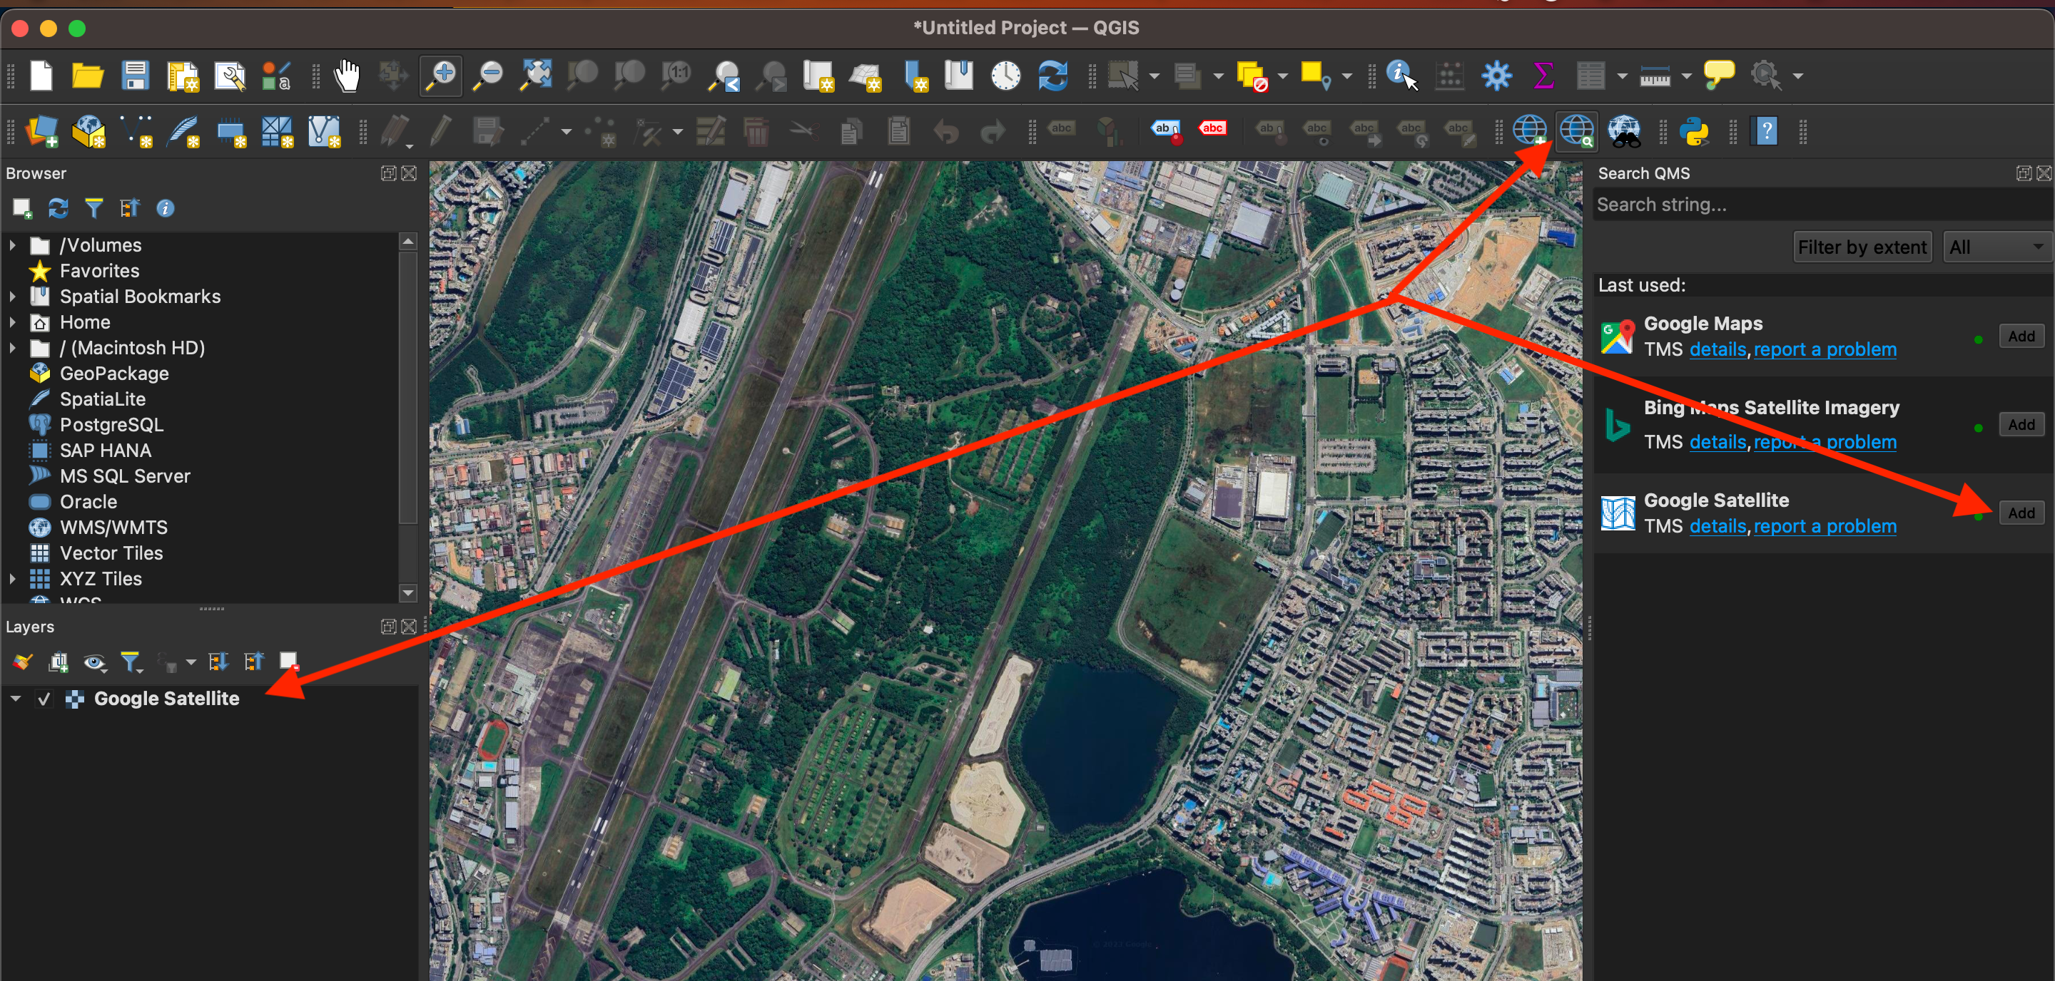Image resolution: width=2055 pixels, height=981 pixels.
Task: Open the Field Calculator sigma icon
Action: tap(1543, 76)
